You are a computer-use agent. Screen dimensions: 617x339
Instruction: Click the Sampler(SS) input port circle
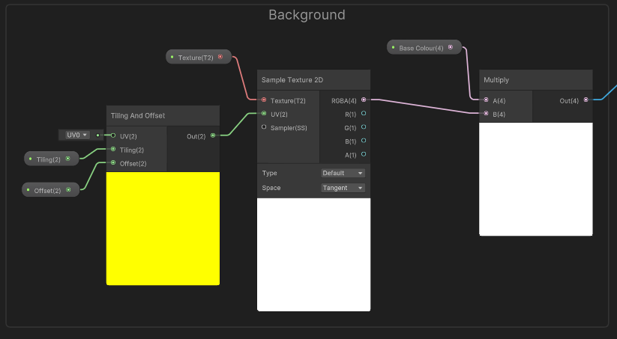tap(263, 127)
